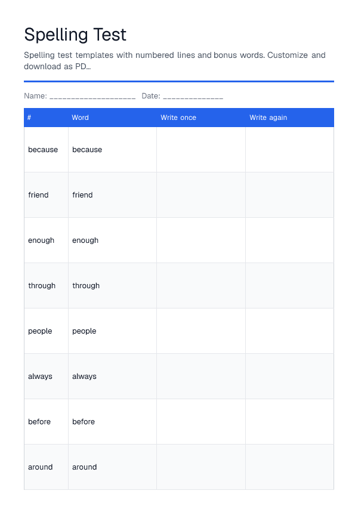Image resolution: width=358 pixels, height=506 pixels.
Task: Click 'around' in the # column
Action: (x=40, y=467)
